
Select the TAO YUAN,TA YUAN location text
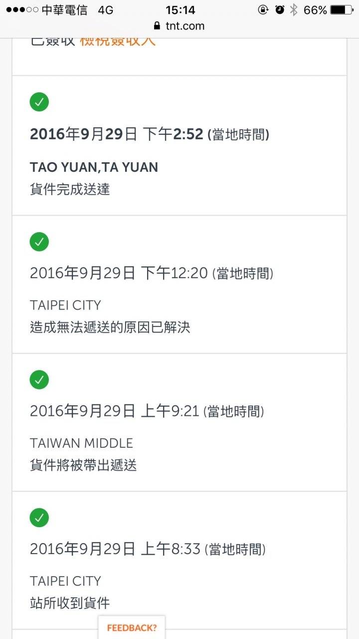94,167
